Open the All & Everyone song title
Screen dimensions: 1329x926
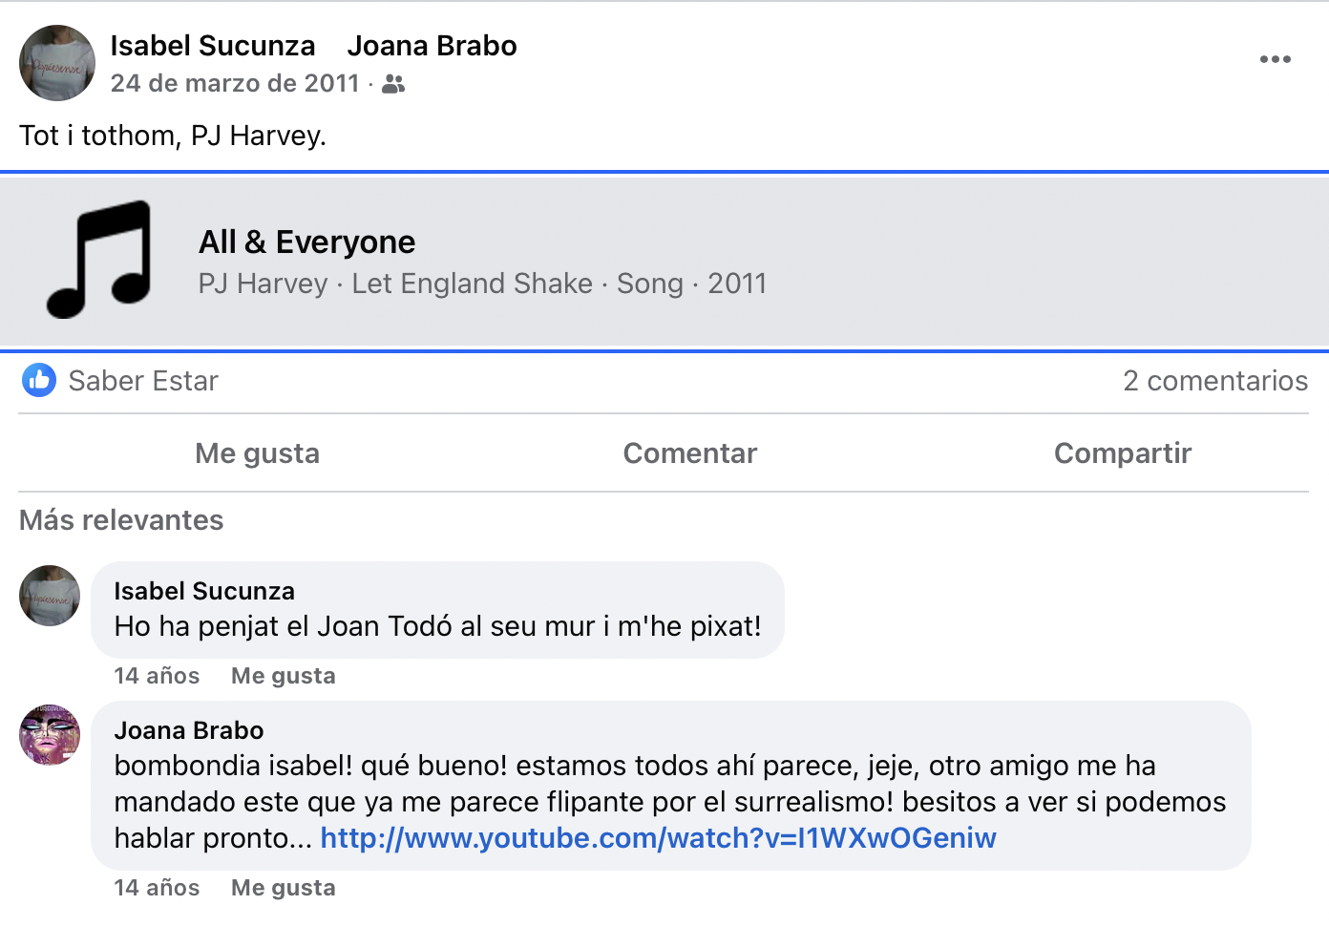tap(306, 242)
